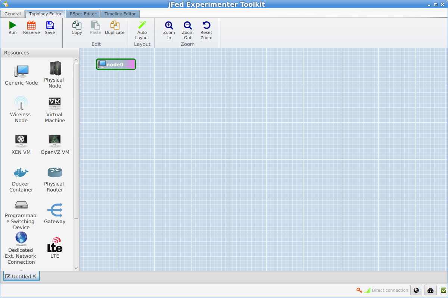Open the globe button in status bar
This screenshot has height=298, width=448.
tap(416, 290)
